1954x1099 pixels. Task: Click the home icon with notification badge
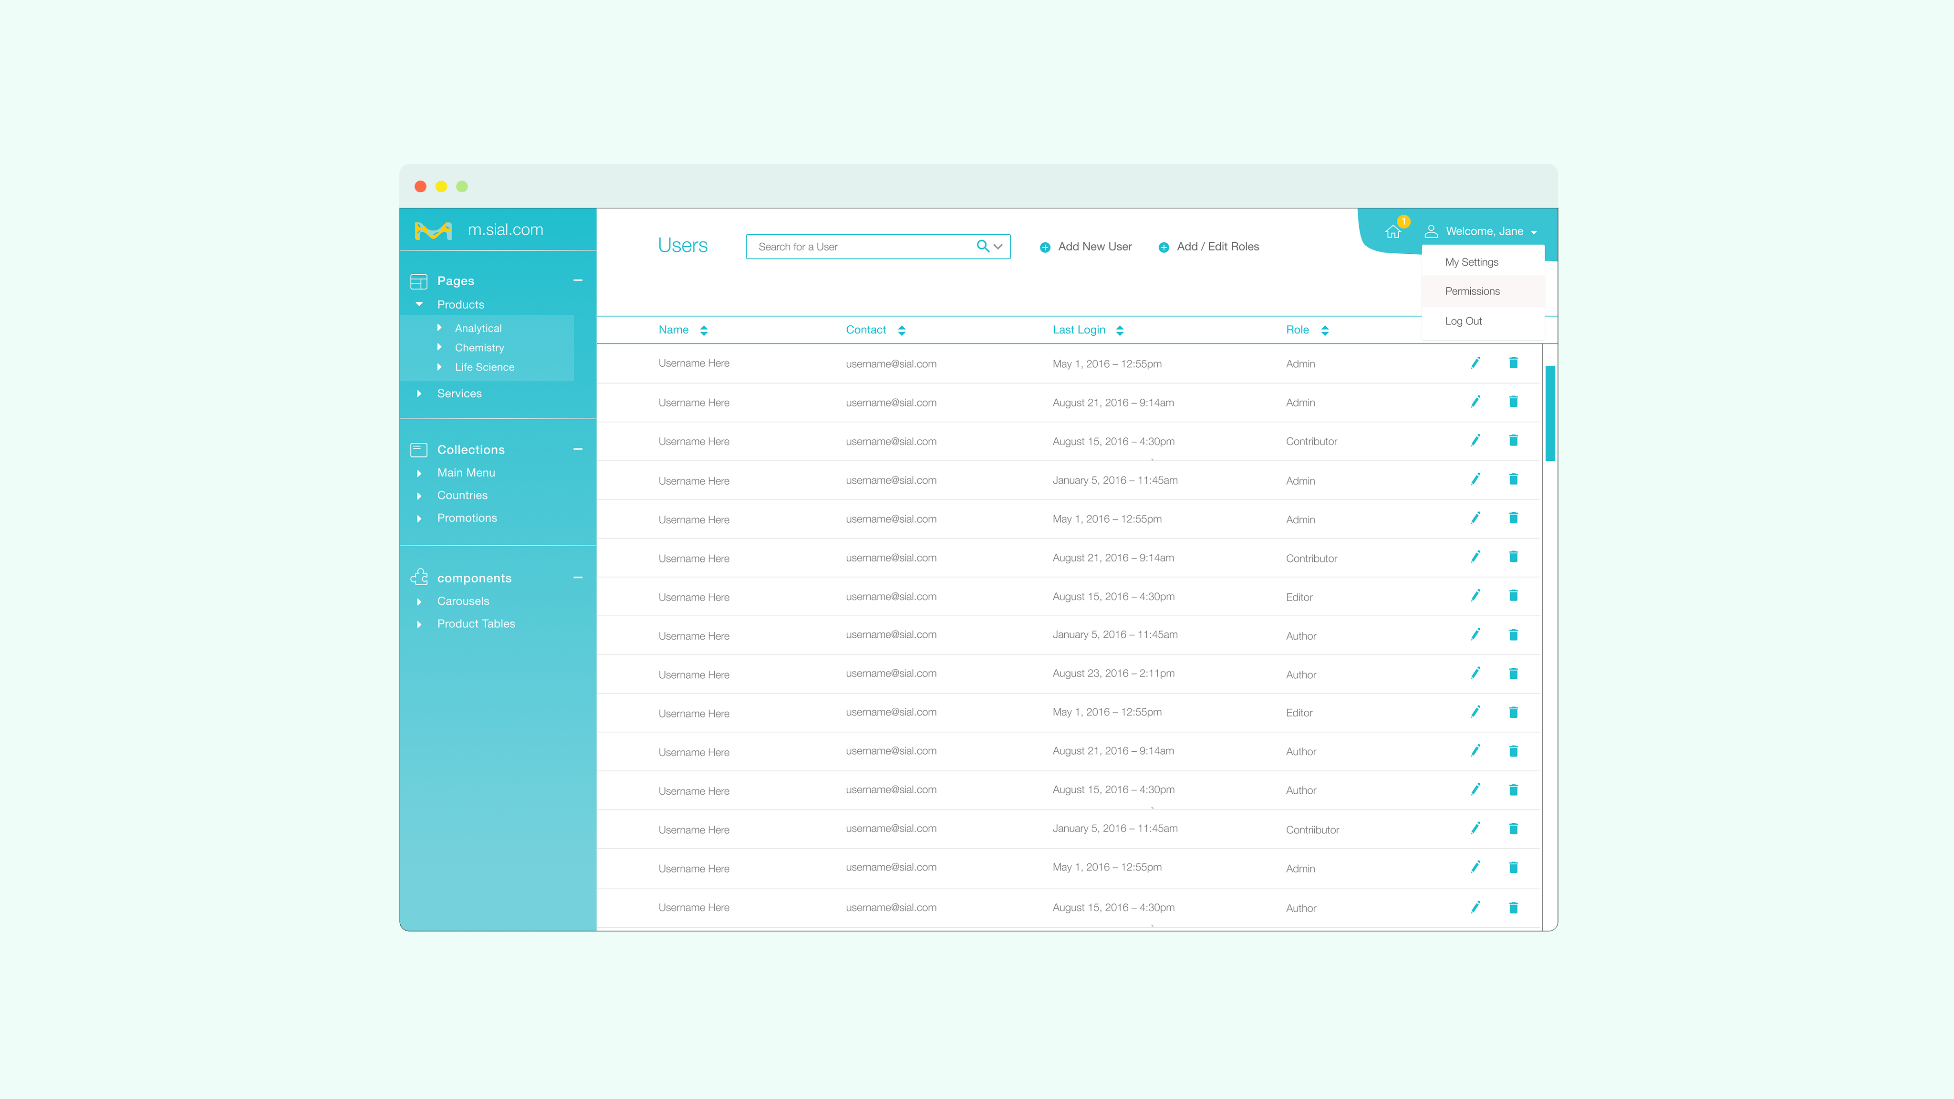point(1394,230)
